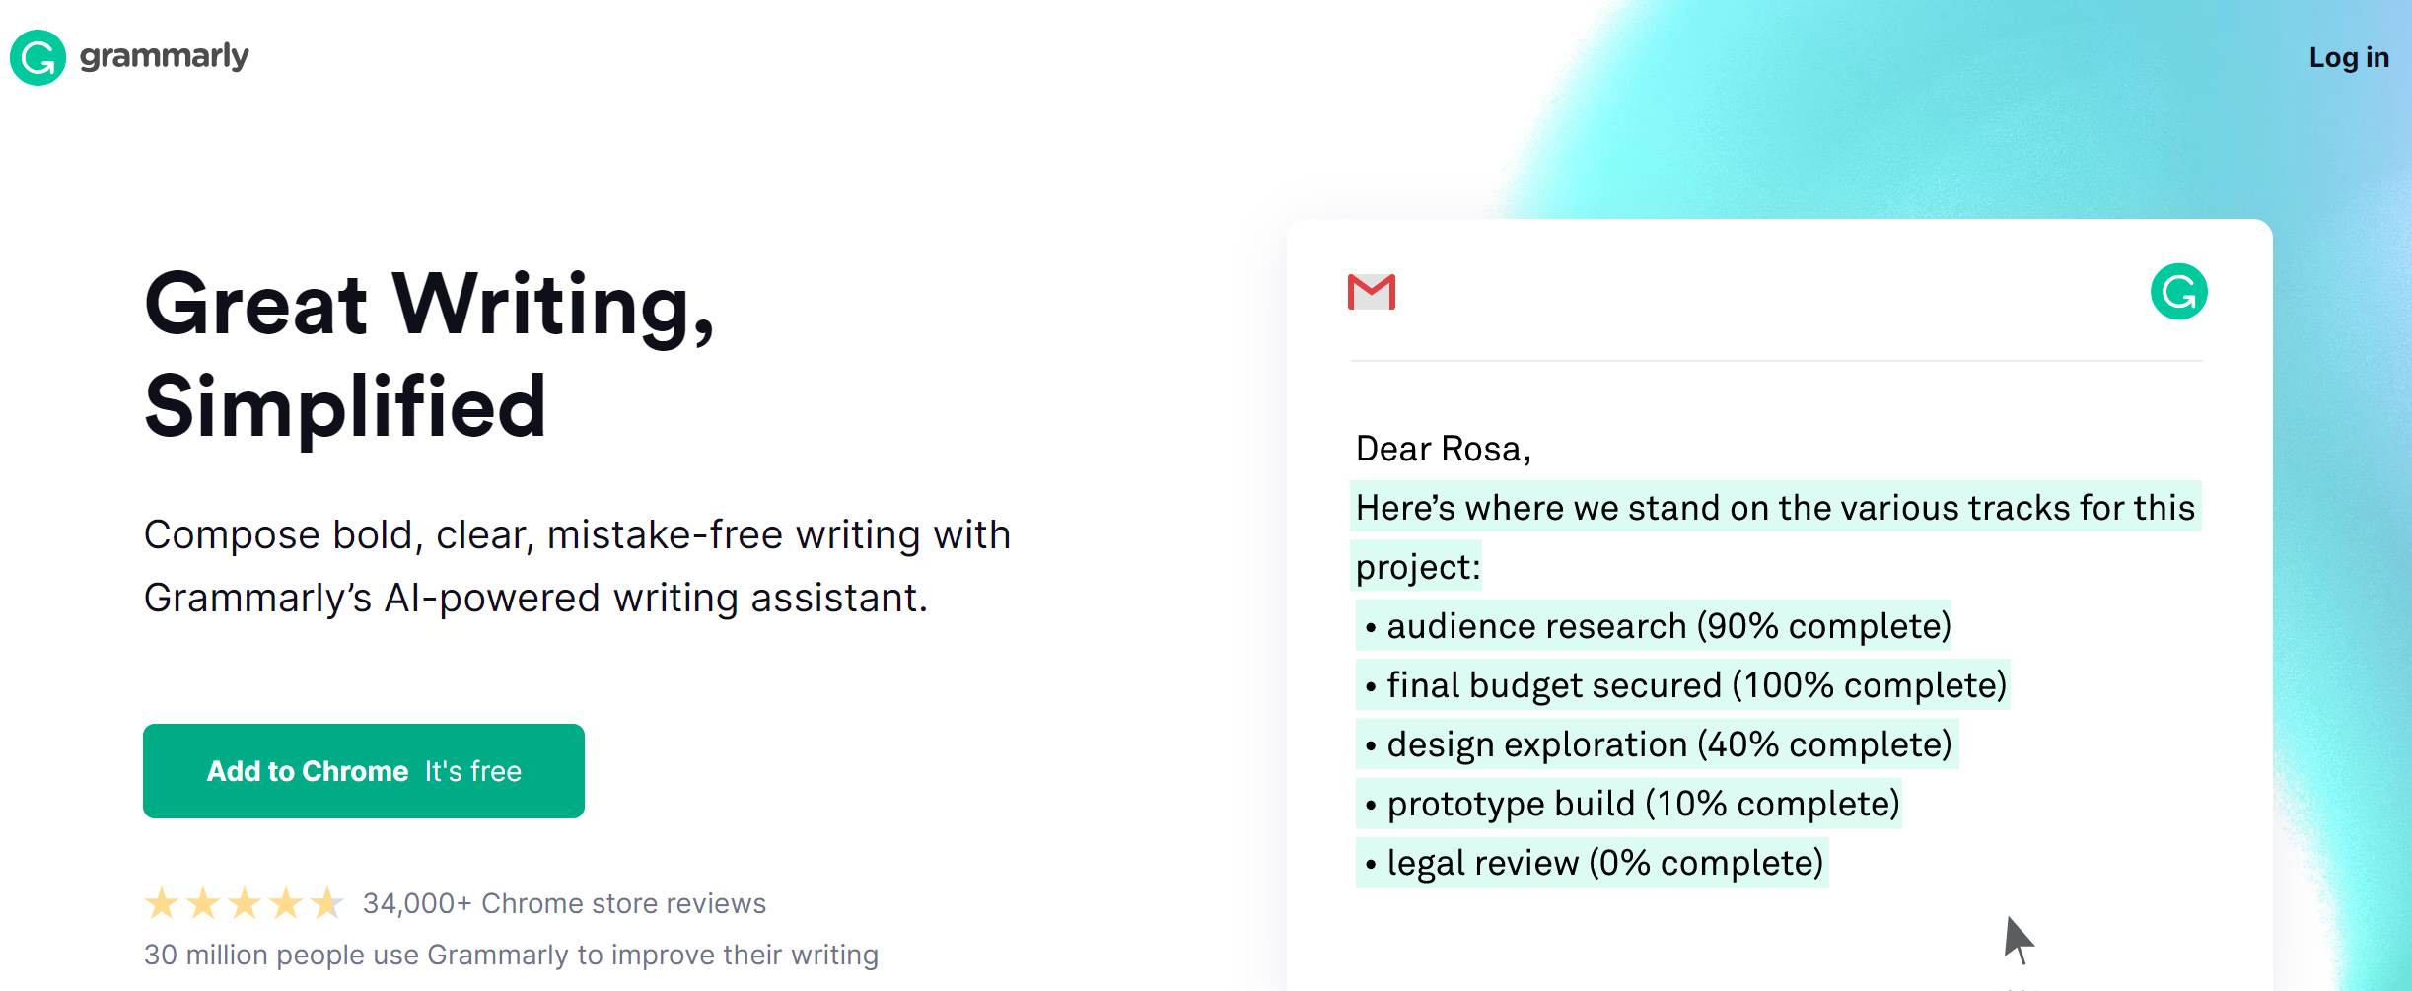
Task: Click the Add to Chrome button
Action: 363,771
